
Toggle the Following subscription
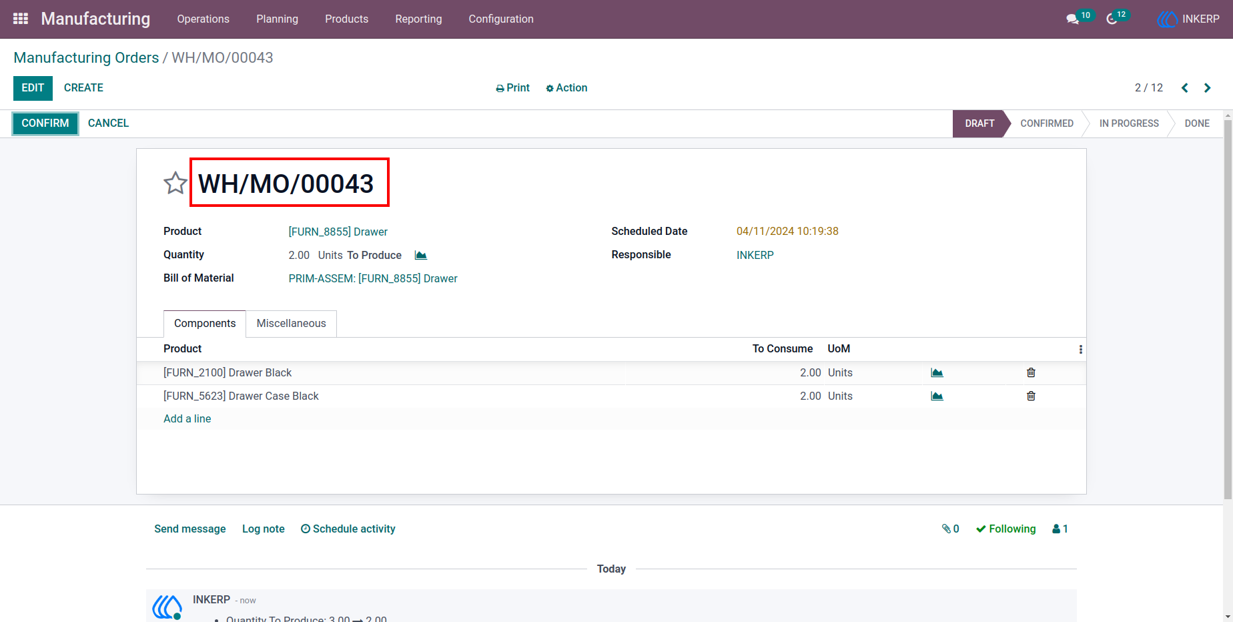tap(1005, 529)
